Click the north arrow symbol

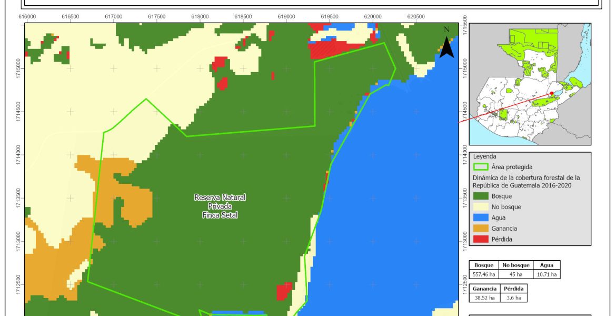point(446,44)
